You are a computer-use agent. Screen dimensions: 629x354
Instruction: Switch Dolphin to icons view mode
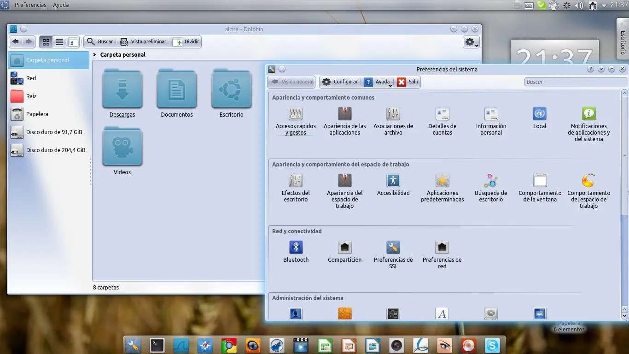click(46, 42)
